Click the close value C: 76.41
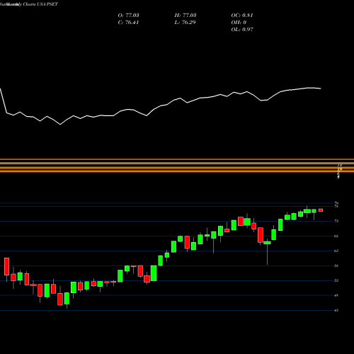The height and width of the screenshot is (354, 354). coord(128,23)
